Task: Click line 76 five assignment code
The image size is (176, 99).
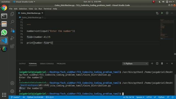Action: [x=38, y=37]
